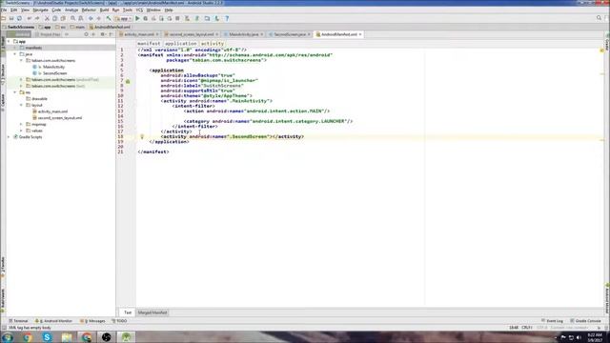The image size is (610, 343).
Task: Click the Navigate Forward arrow icon
Action: [99, 18]
